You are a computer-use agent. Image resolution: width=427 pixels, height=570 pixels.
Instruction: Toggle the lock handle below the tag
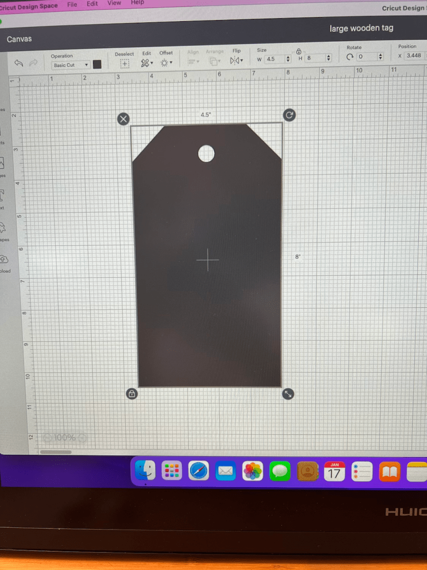coord(131,394)
